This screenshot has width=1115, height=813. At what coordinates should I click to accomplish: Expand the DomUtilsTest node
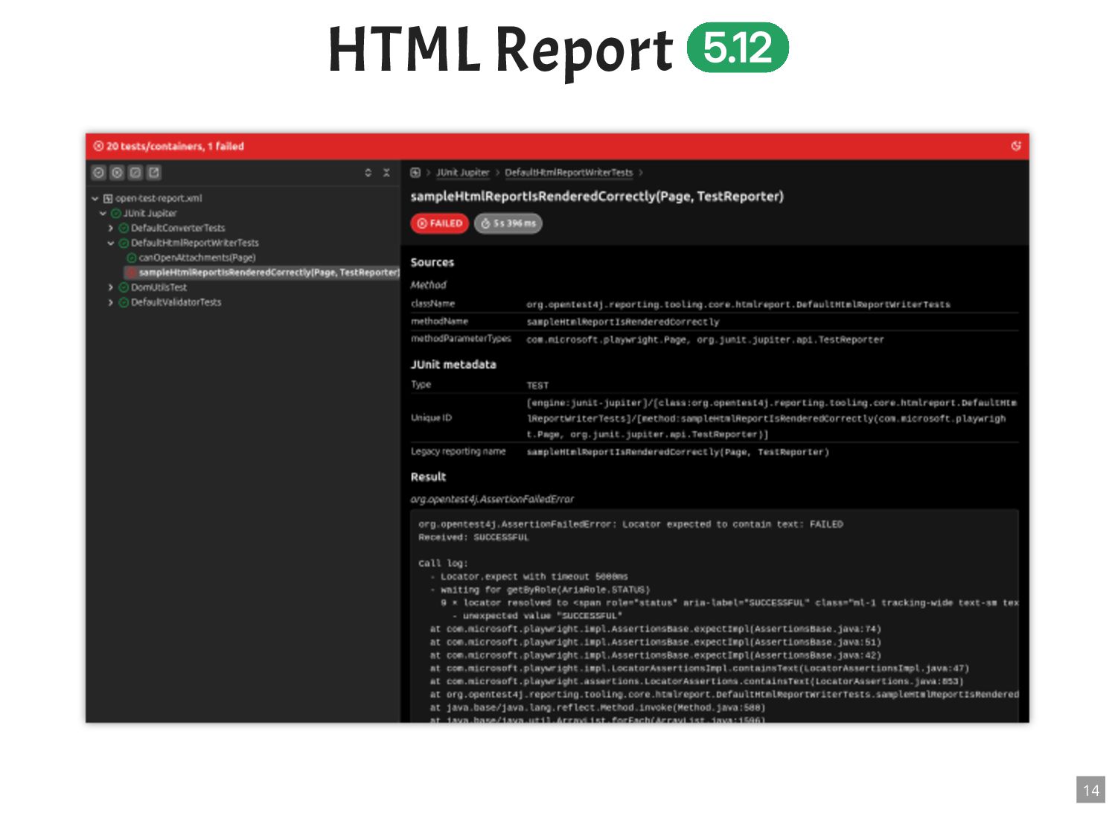coord(111,287)
